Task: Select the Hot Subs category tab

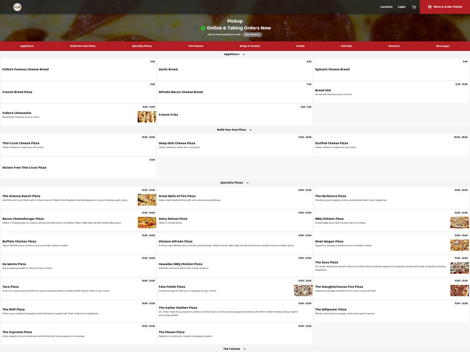Action: pos(346,46)
